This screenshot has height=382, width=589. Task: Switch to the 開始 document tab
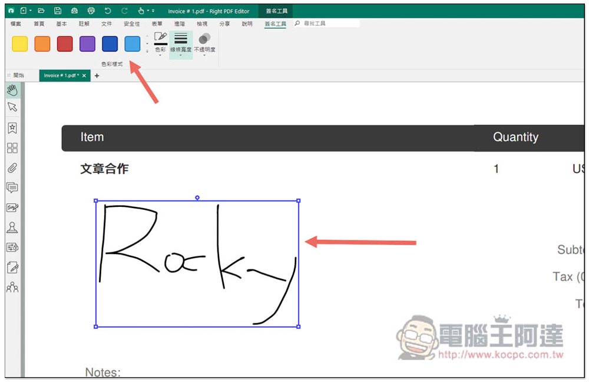18,75
